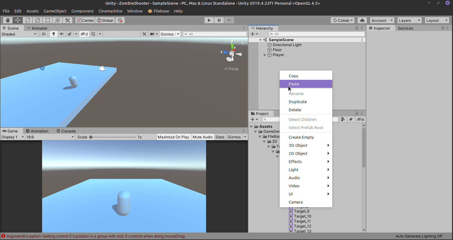This screenshot has height=240, width=453.
Task: Open Search by Label in Project panel
Action: [351, 119]
